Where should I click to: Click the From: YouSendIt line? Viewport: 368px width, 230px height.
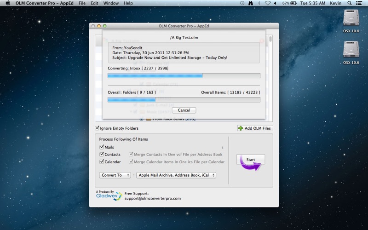point(127,48)
